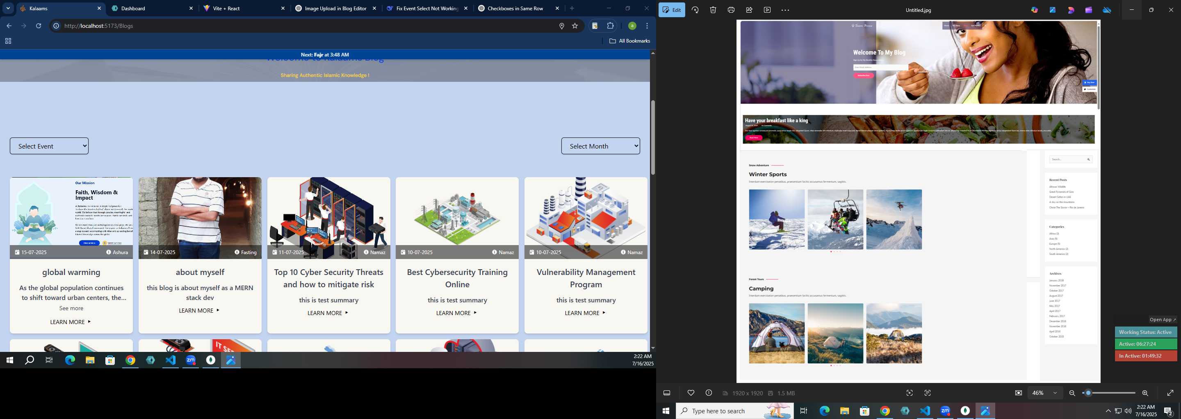Click the extension icon left of the puzzle piece

click(595, 26)
